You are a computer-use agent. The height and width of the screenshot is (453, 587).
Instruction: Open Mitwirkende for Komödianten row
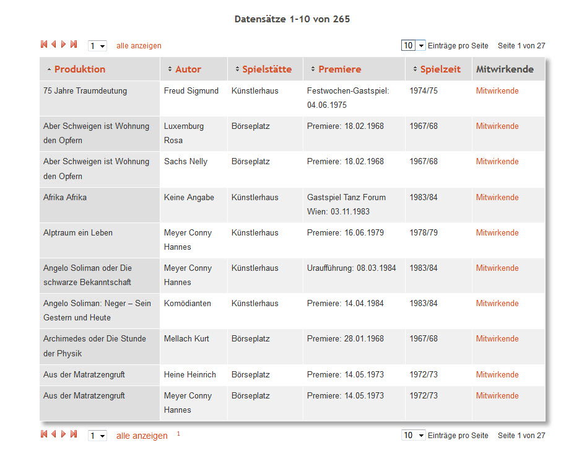(x=497, y=304)
